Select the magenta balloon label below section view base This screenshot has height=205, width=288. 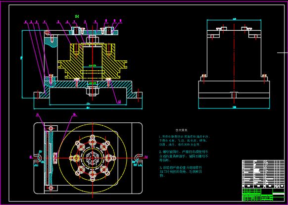tap(119, 102)
